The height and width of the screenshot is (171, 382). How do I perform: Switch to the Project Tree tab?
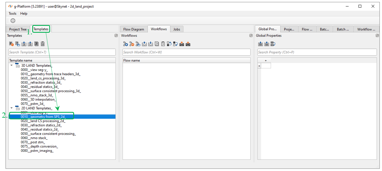pyautogui.click(x=18, y=29)
